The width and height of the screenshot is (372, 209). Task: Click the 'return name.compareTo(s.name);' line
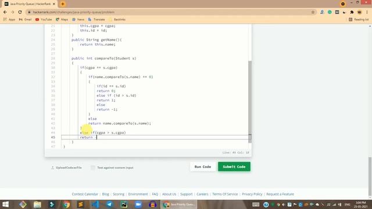120,123
